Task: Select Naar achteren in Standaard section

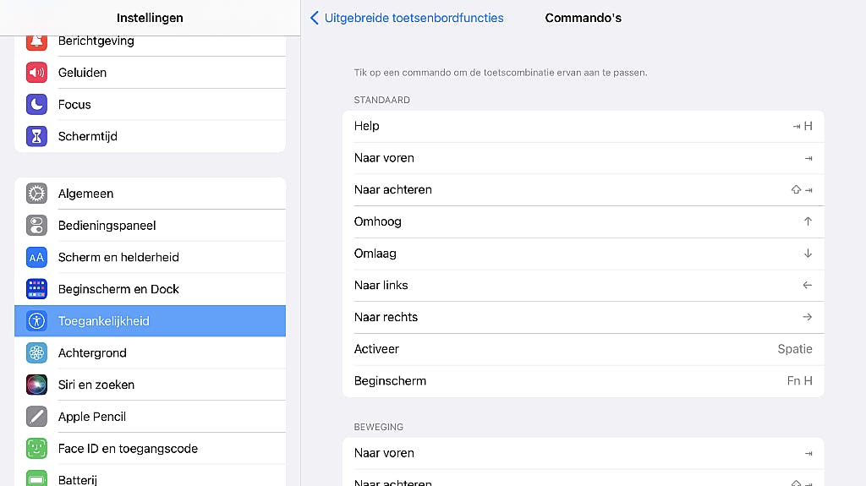Action: pos(583,190)
